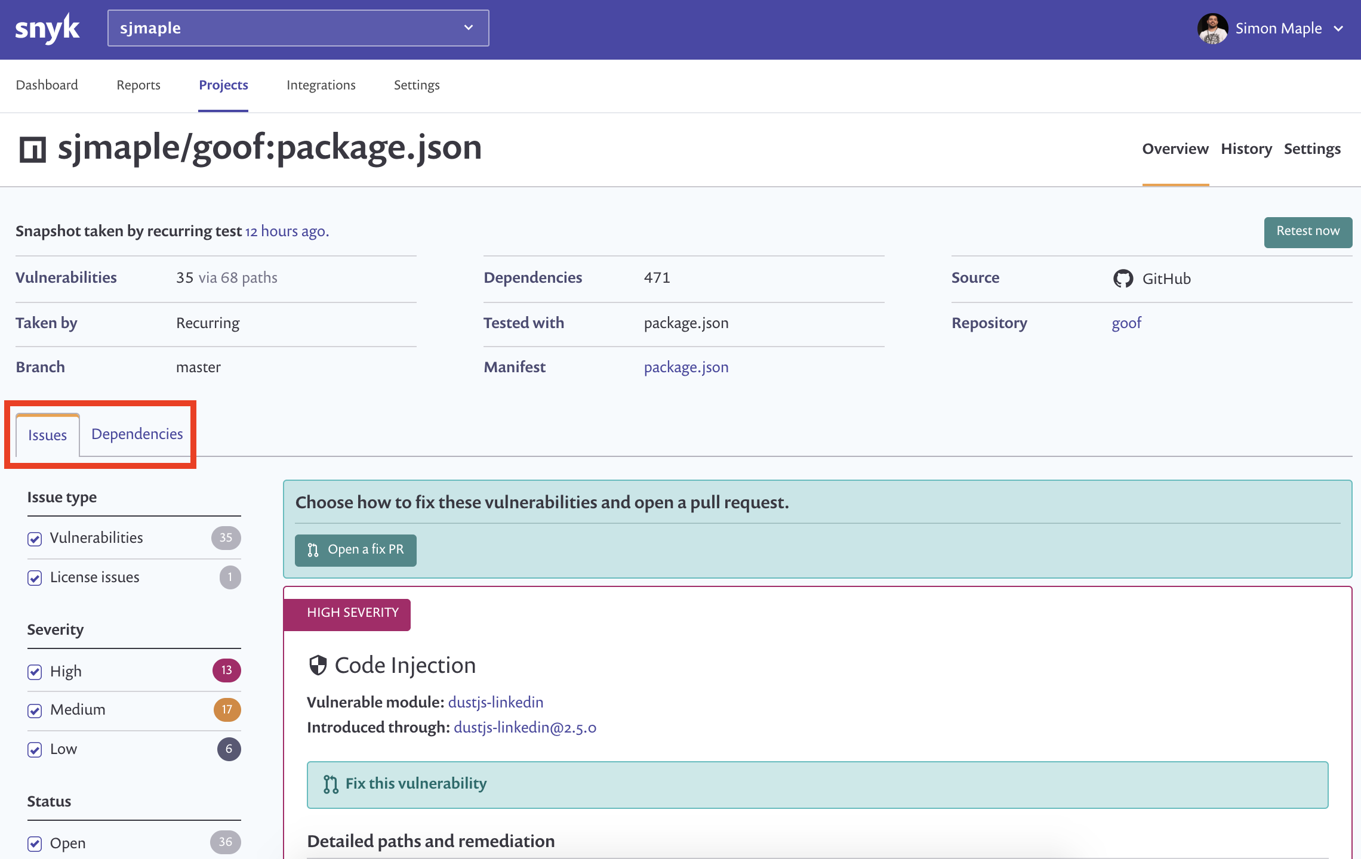This screenshot has width=1361, height=859.
Task: Click the GitHub source icon
Action: click(1123, 279)
